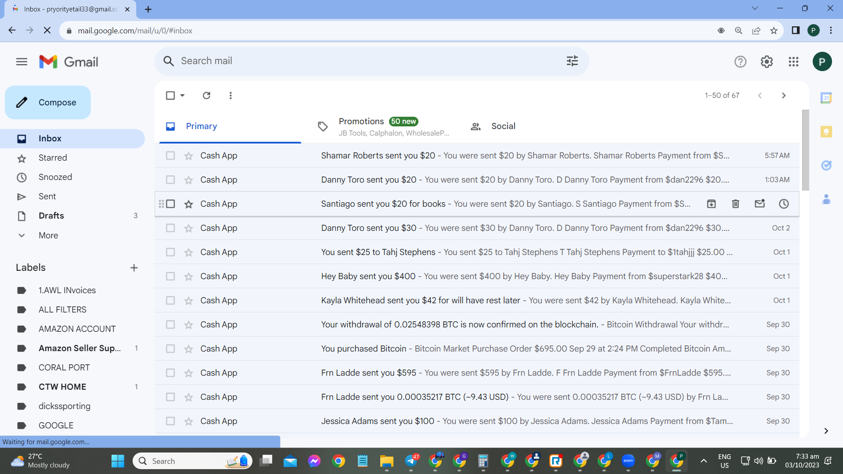
Task: Show hidden system tray icons
Action: [x=703, y=461]
